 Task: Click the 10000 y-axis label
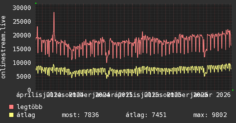(x=22, y=63)
